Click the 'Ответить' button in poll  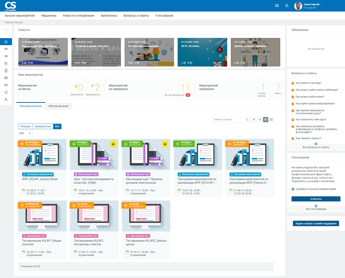(x=315, y=199)
